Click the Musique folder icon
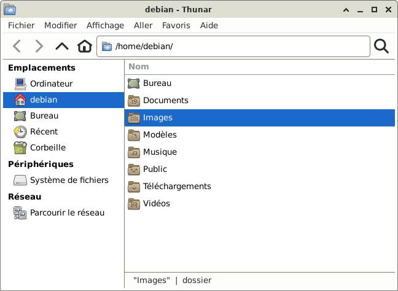Viewport: 398px width, 291px height. tap(133, 152)
